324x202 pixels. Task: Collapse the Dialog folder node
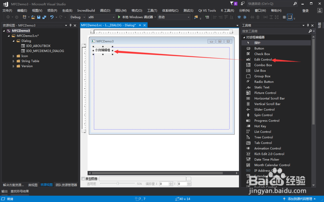[x=13, y=41]
